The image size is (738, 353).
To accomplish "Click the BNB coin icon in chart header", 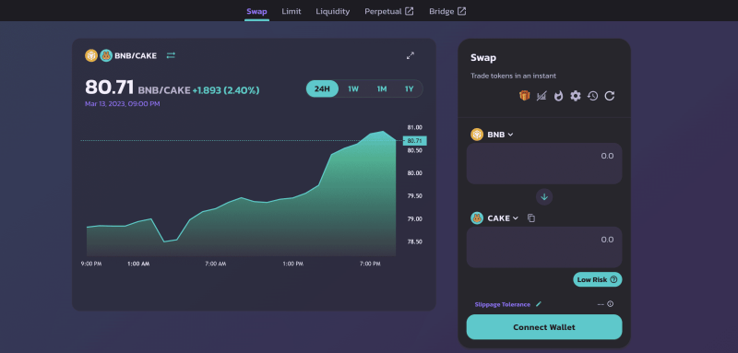I will (x=90, y=55).
